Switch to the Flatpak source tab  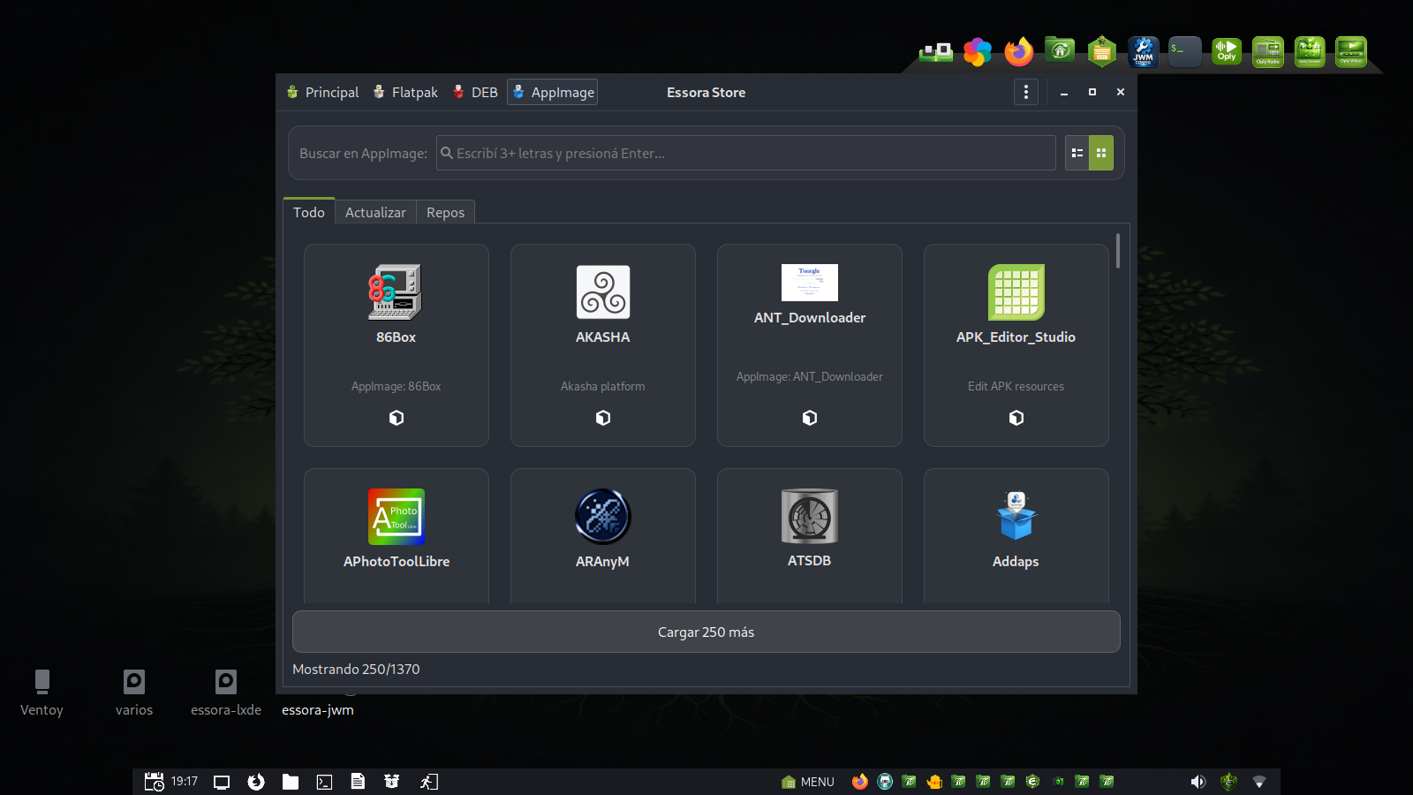[x=405, y=92]
